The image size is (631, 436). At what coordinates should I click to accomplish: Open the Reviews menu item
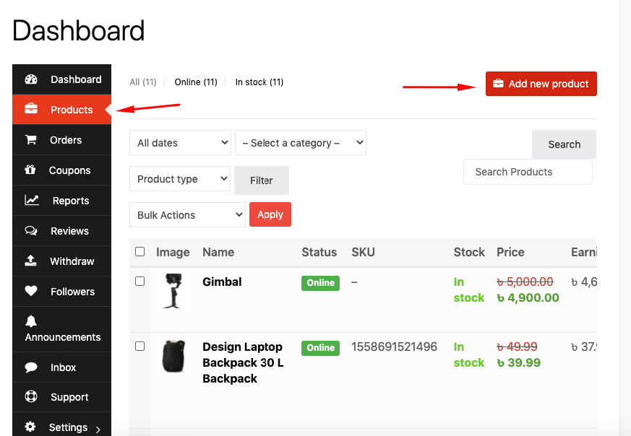(62, 231)
